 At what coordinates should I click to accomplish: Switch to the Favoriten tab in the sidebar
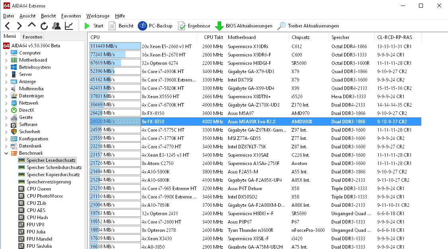[x=32, y=37]
